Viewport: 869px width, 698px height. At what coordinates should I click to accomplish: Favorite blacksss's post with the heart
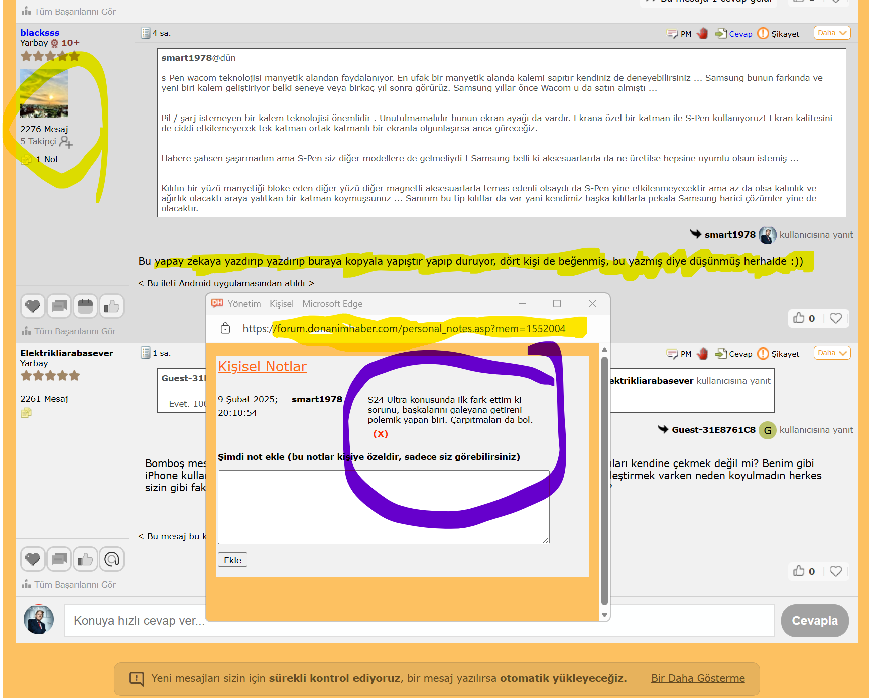835,318
